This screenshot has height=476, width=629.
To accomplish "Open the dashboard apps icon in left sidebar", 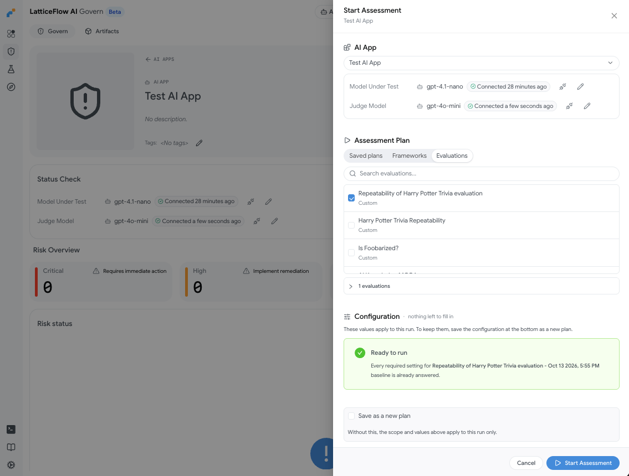I will coord(11,34).
